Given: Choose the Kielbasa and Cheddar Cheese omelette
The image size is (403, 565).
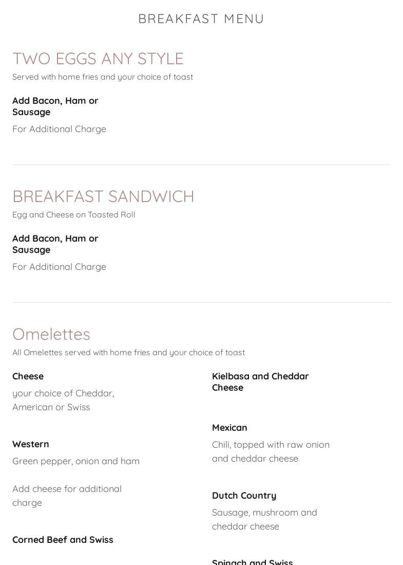Looking at the screenshot, I should point(260,382).
